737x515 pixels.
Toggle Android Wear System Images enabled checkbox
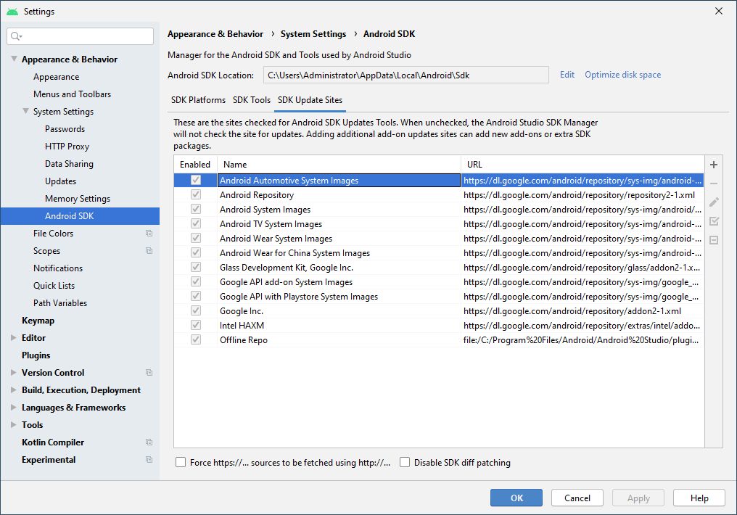(196, 238)
